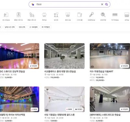Click into the 연습실 search input field
Screen dimensions: 130x122
point(68,4)
